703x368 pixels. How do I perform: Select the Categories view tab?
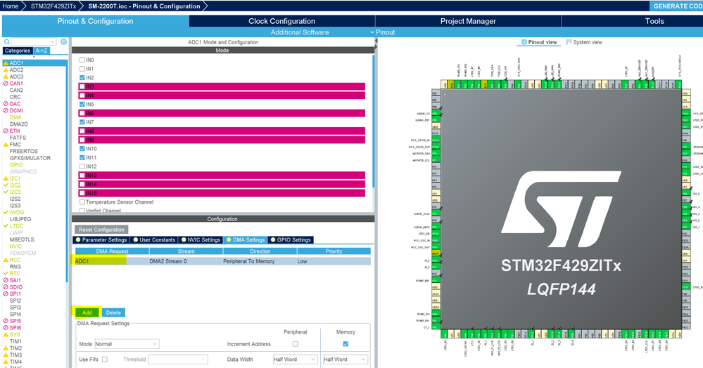18,51
